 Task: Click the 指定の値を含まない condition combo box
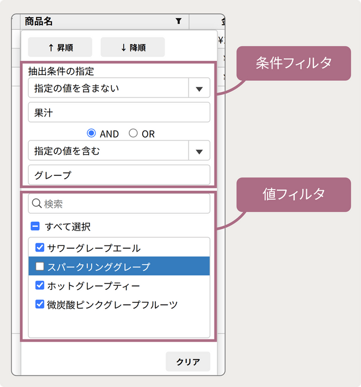108,88
